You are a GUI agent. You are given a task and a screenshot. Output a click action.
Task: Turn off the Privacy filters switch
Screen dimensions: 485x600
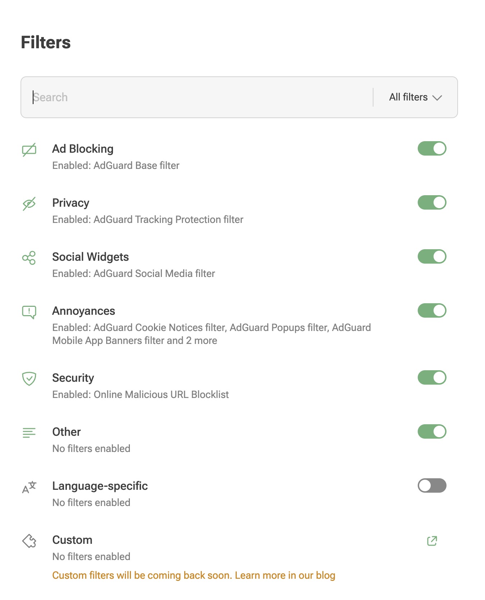(432, 202)
